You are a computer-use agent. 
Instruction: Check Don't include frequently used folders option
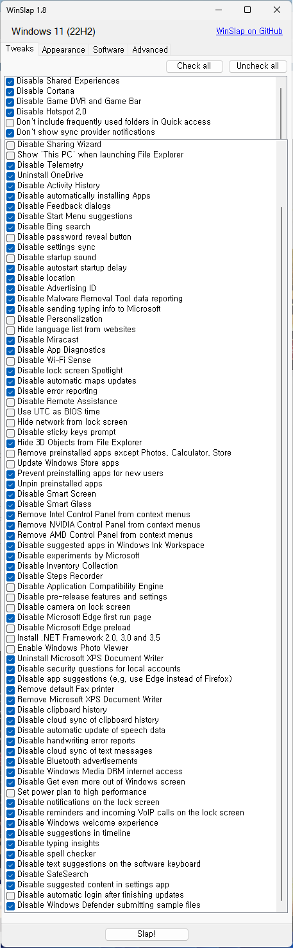tap(10, 122)
